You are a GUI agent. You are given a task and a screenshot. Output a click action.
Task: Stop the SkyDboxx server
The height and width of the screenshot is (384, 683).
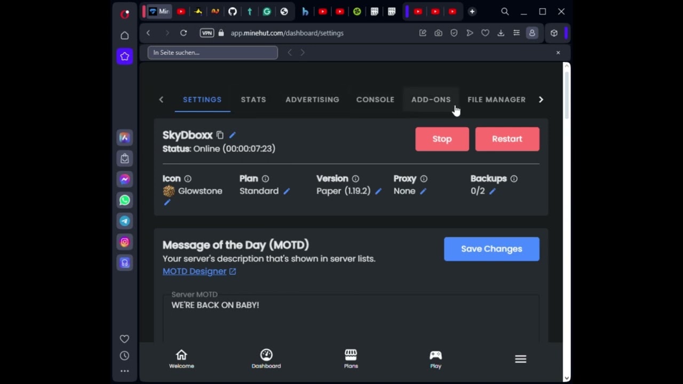tap(442, 139)
